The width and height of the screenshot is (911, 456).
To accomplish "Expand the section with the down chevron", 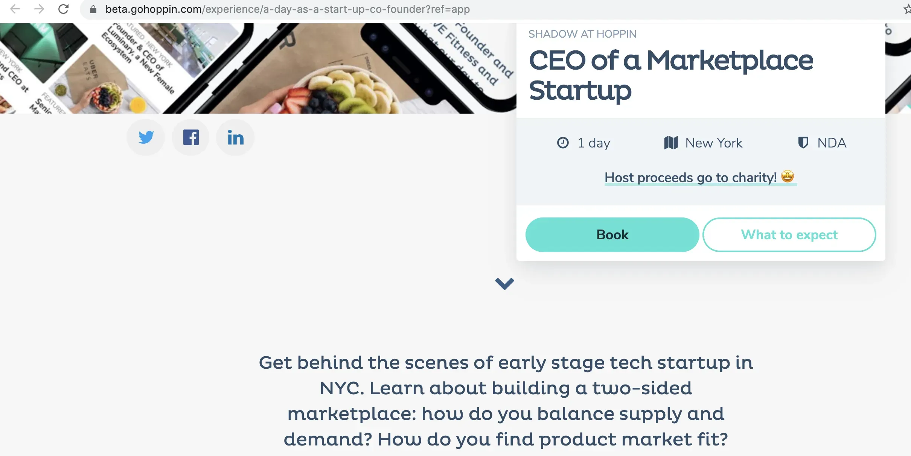I will tap(504, 283).
